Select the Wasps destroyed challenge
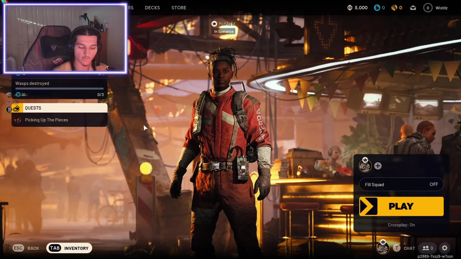 pyautogui.click(x=59, y=88)
